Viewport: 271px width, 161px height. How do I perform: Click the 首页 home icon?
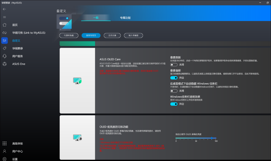tap(4, 25)
